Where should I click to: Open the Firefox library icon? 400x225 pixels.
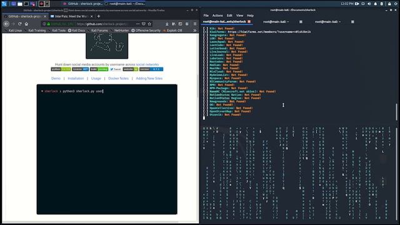pos(174,24)
